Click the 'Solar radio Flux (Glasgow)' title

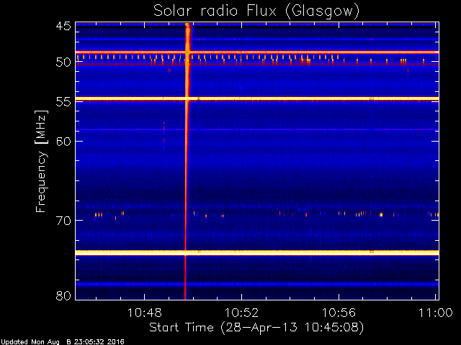(x=256, y=11)
